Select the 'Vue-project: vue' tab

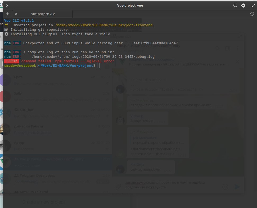tap(43, 14)
